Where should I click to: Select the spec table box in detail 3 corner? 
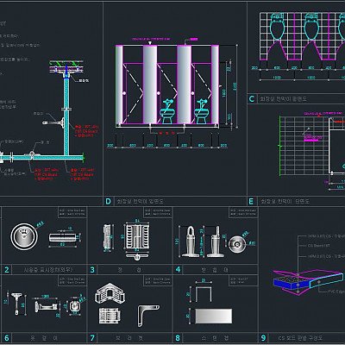point(158,212)
